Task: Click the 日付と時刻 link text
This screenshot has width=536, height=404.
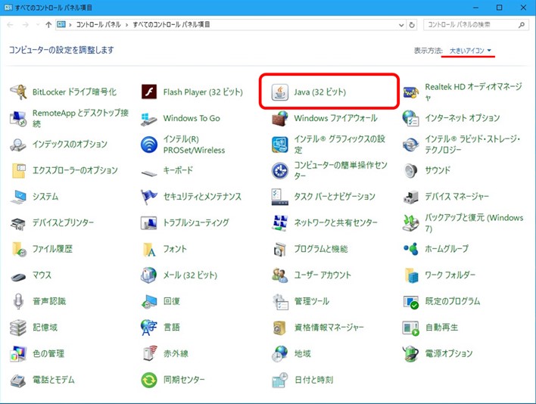Action: 313,380
